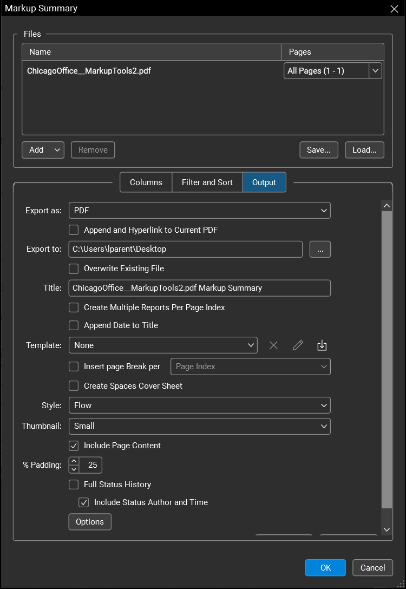Check the Overwrite Existing File box
406x589 pixels.
click(74, 269)
